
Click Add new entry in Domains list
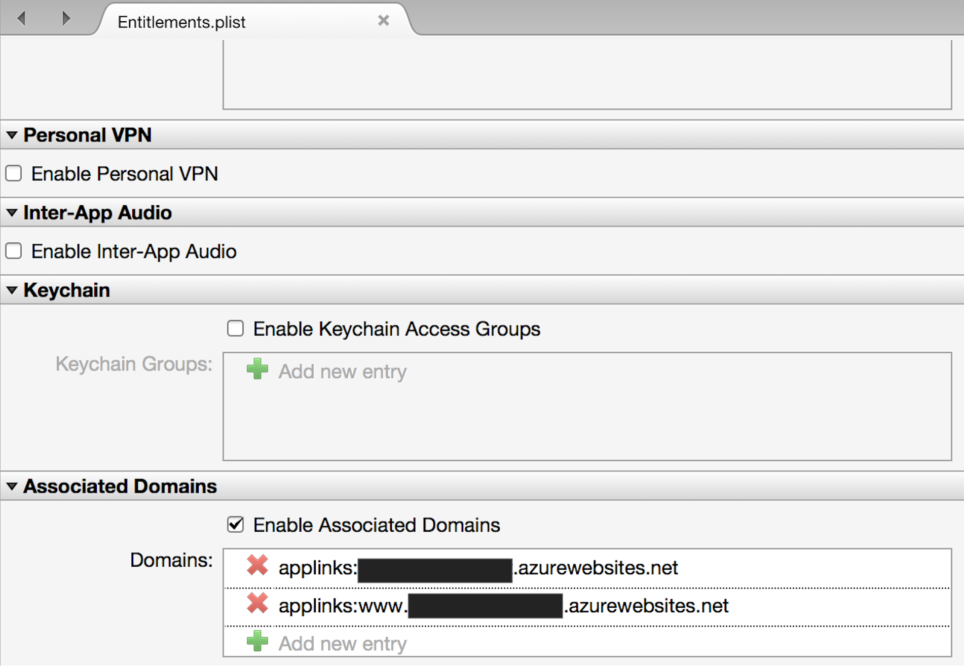[343, 644]
